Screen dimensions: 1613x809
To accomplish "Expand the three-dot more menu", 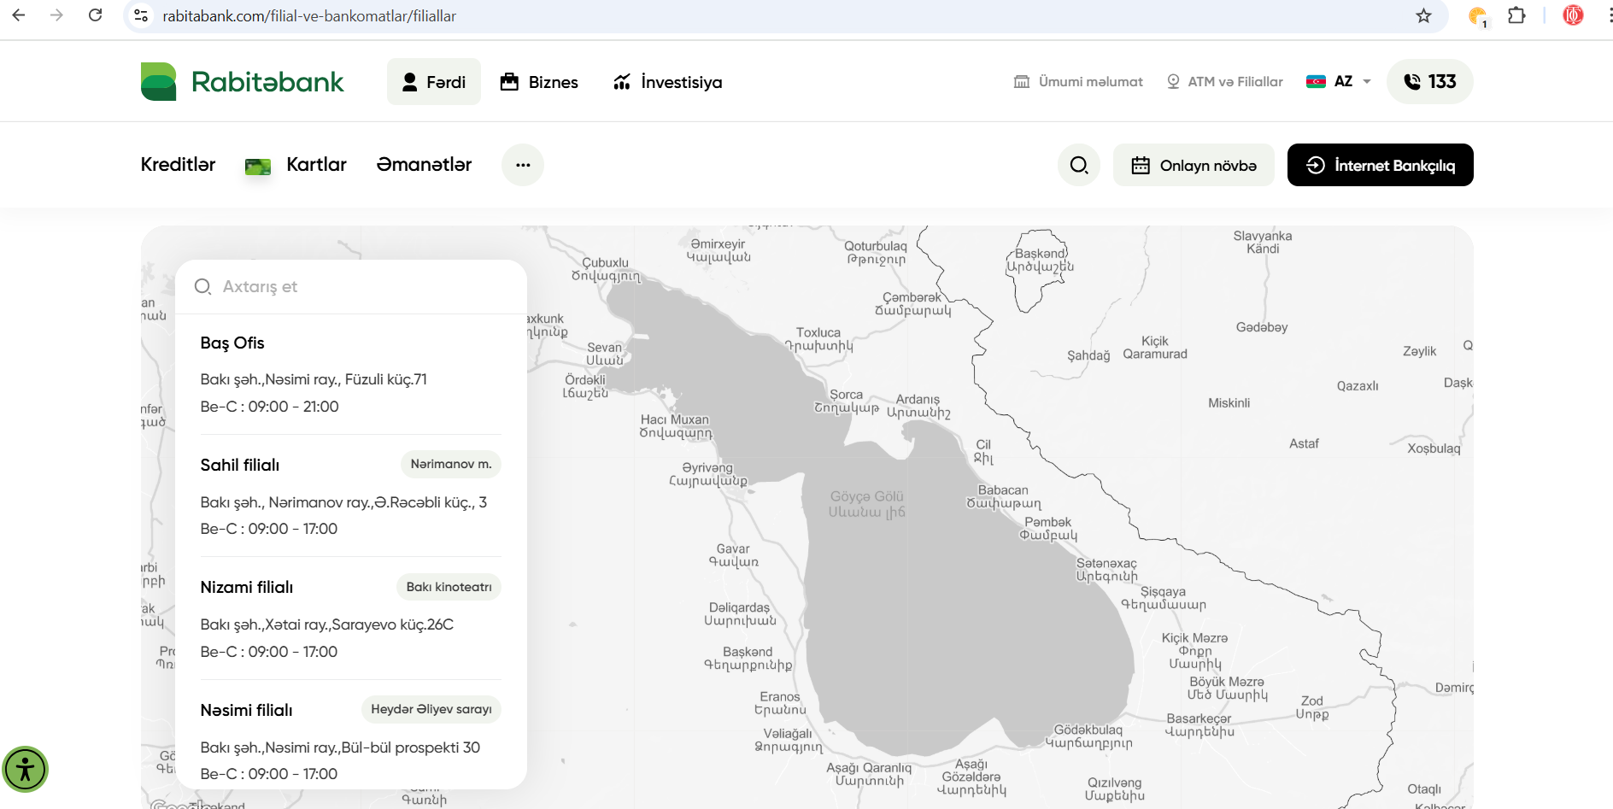I will [x=523, y=165].
